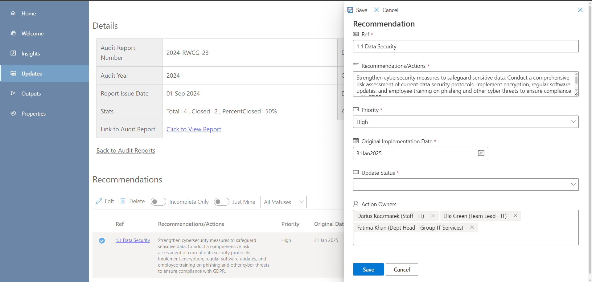Viewport: 592px width, 282px height.
Task: Click the Welcome waving hand icon
Action: coord(13,33)
